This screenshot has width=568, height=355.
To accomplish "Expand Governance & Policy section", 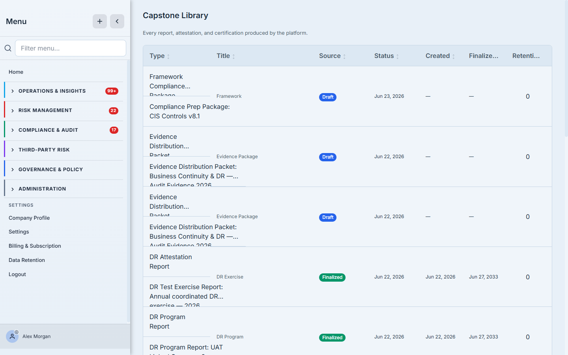I will pyautogui.click(x=64, y=170).
